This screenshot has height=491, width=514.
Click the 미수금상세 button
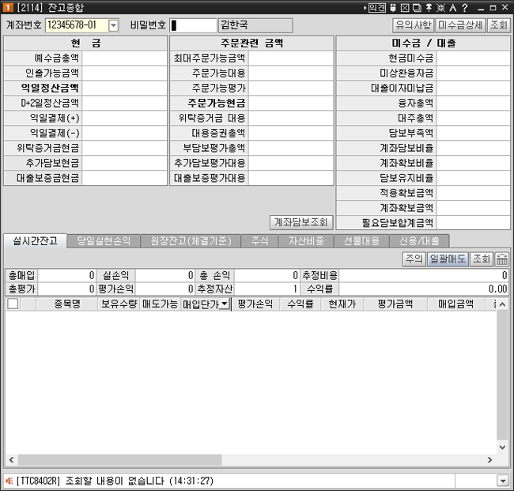[460, 25]
